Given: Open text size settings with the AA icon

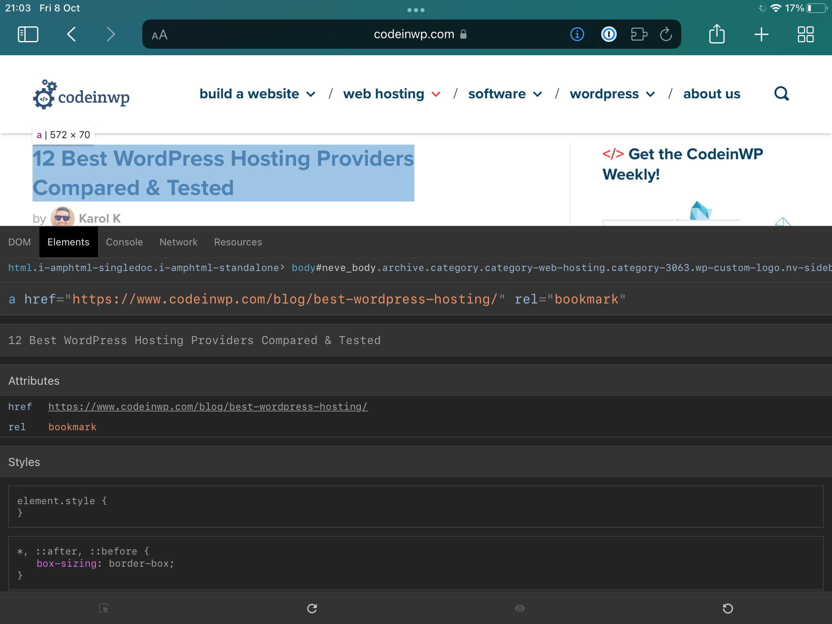Looking at the screenshot, I should pos(159,35).
